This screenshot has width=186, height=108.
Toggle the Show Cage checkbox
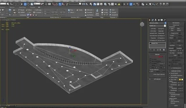click(x=170, y=80)
